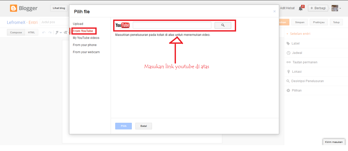Click the Blogger logo icon

coord(14,8)
